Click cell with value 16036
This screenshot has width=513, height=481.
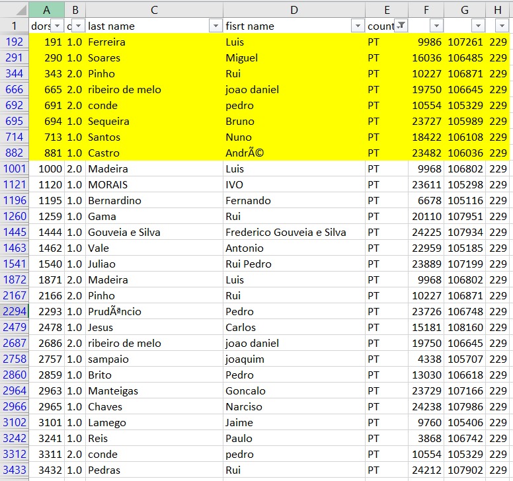pyautogui.click(x=426, y=58)
